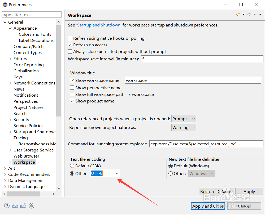This screenshot has width=265, height=215.
Task: Open Compare/Patch preferences
Action: (29, 46)
